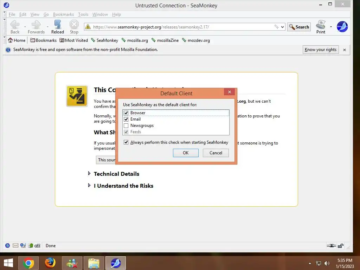The width and height of the screenshot is (360, 270).
Task: Click the online/offline connection icon in status bar
Action: coord(331,246)
